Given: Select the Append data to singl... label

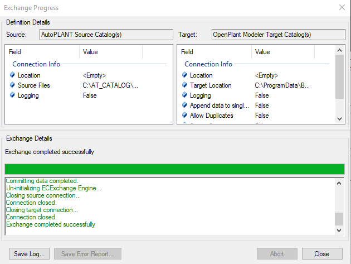Looking at the screenshot, I should point(220,105).
